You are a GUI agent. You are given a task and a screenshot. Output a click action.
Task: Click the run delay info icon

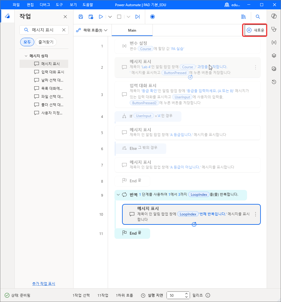(x=208, y=295)
